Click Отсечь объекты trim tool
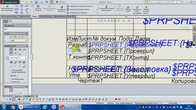Screen dimensions: 196x110 click(38, 8)
